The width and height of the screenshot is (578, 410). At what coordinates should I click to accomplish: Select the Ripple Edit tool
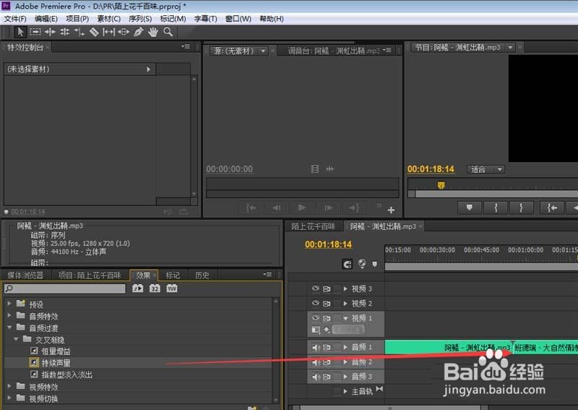(x=50, y=32)
